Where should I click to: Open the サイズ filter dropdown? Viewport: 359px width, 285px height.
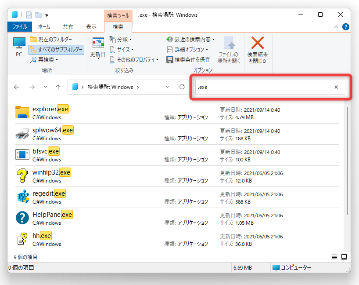point(122,50)
